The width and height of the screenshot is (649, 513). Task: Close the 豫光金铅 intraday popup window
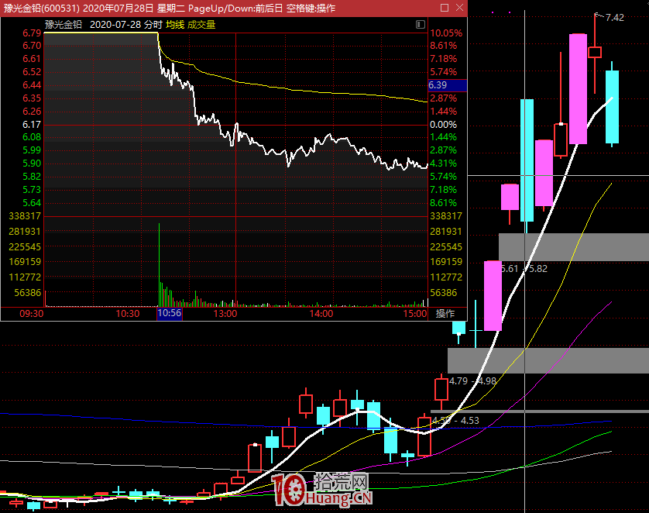pos(458,8)
